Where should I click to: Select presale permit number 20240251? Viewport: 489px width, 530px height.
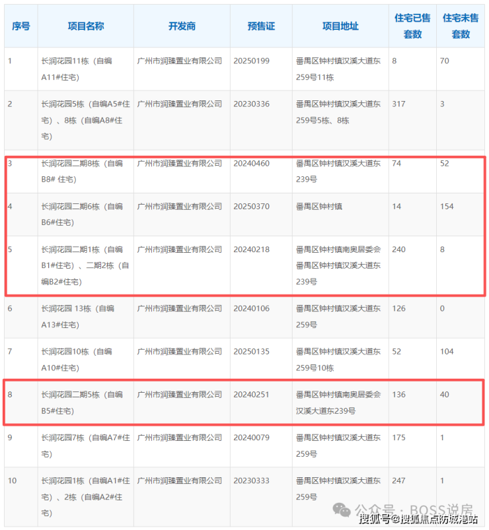point(251,395)
